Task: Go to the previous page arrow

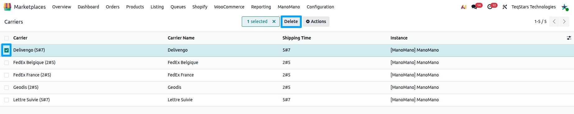Action: pyautogui.click(x=554, y=21)
